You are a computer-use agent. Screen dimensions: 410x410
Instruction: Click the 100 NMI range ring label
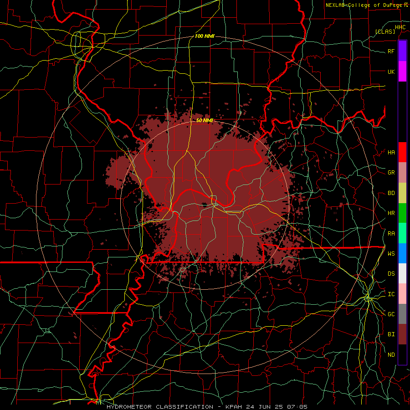pos(205,36)
